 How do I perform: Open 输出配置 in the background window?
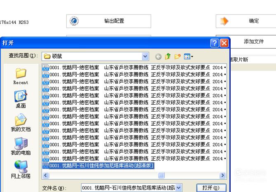(109, 21)
